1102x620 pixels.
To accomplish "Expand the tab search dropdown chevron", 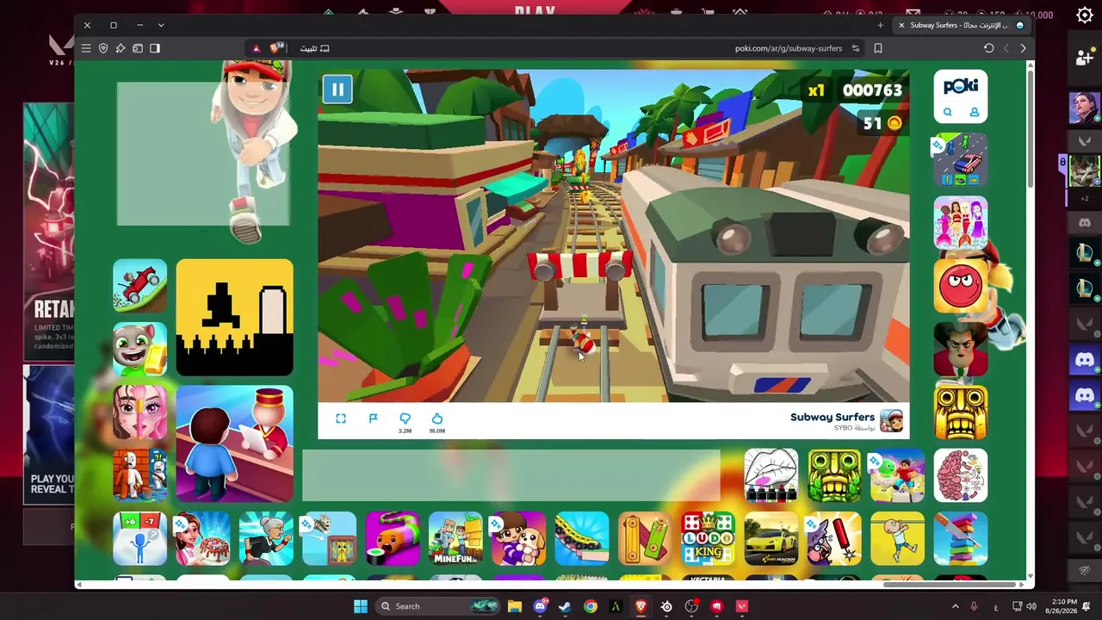I will coord(161,25).
